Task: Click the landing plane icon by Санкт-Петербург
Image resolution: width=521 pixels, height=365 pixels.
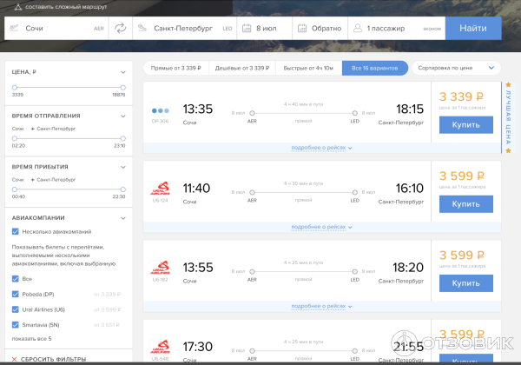Action: pyautogui.click(x=142, y=28)
